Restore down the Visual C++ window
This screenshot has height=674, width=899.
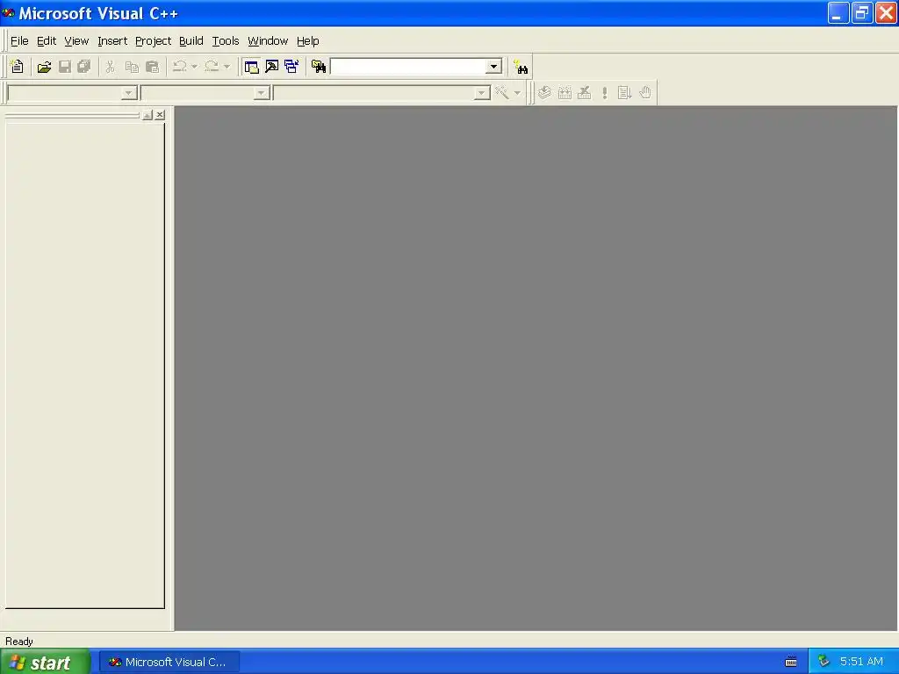862,13
